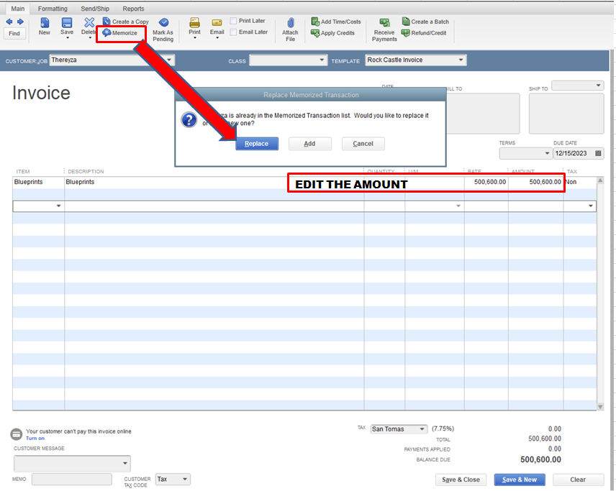Switch to the Send/Ship tab

click(x=95, y=9)
